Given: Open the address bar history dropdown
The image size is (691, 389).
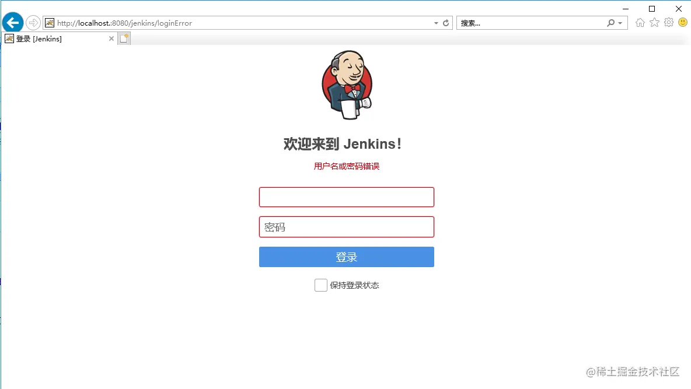Looking at the screenshot, I should [436, 23].
